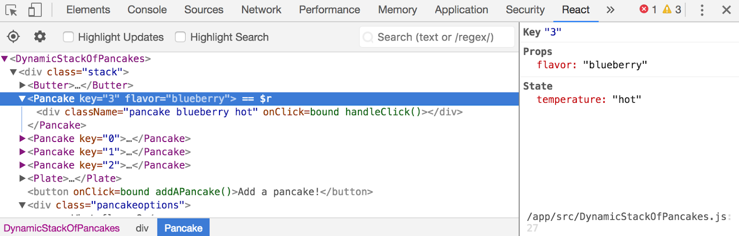This screenshot has height=236, width=739.
Task: Enable the Highlight Updates checkbox
Action: 68,37
